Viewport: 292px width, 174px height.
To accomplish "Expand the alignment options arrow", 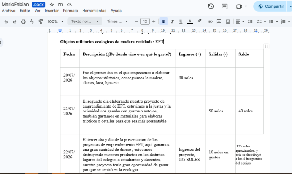I will (243, 22).
